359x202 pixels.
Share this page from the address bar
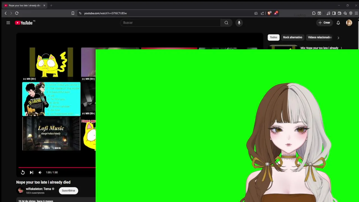(x=262, y=13)
